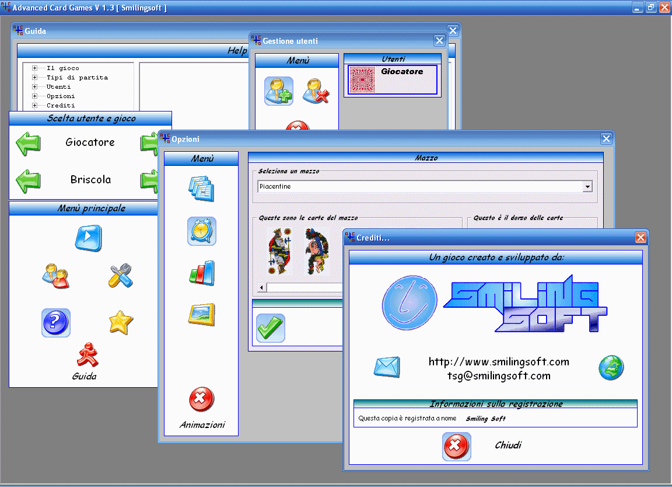
Task: Click the globe website icon in Crediti
Action: tap(611, 368)
